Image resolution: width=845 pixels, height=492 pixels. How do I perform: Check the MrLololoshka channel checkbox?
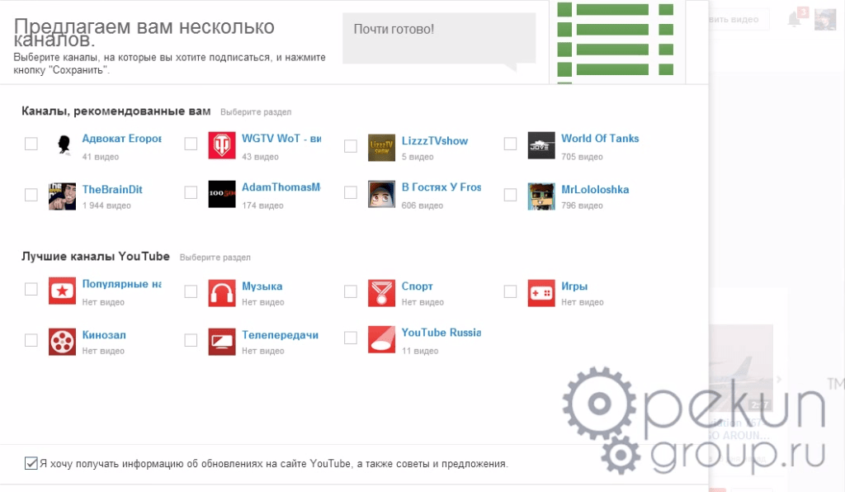point(510,195)
